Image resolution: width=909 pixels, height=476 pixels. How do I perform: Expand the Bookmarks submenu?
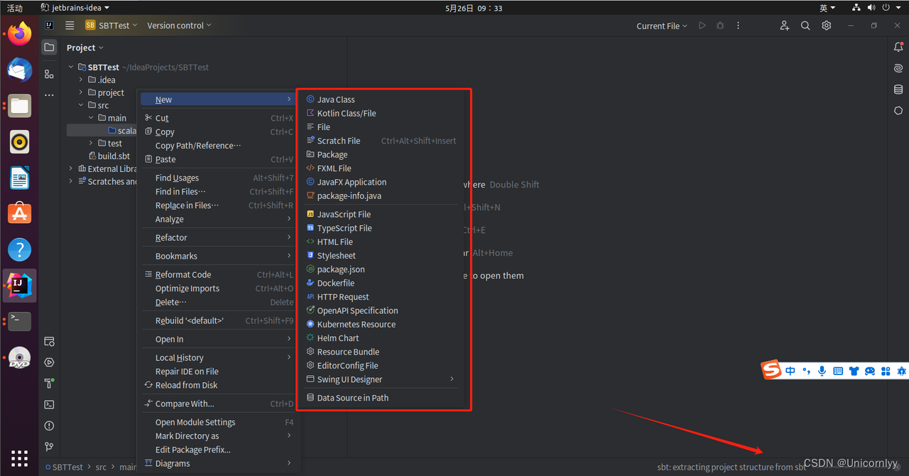[219, 256]
